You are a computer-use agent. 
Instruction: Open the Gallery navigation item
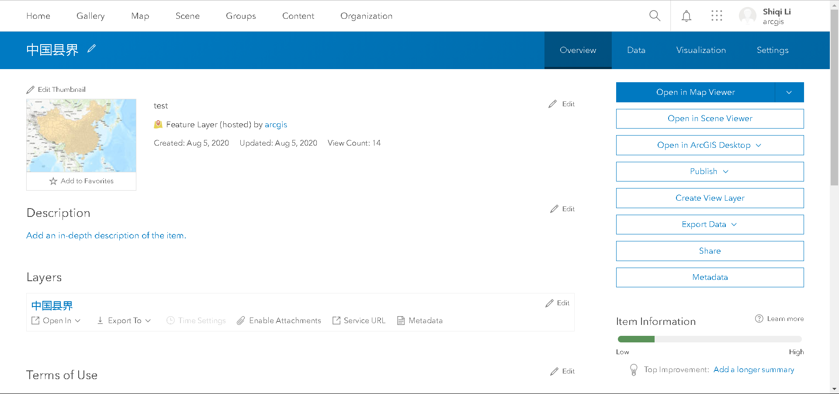(x=90, y=16)
